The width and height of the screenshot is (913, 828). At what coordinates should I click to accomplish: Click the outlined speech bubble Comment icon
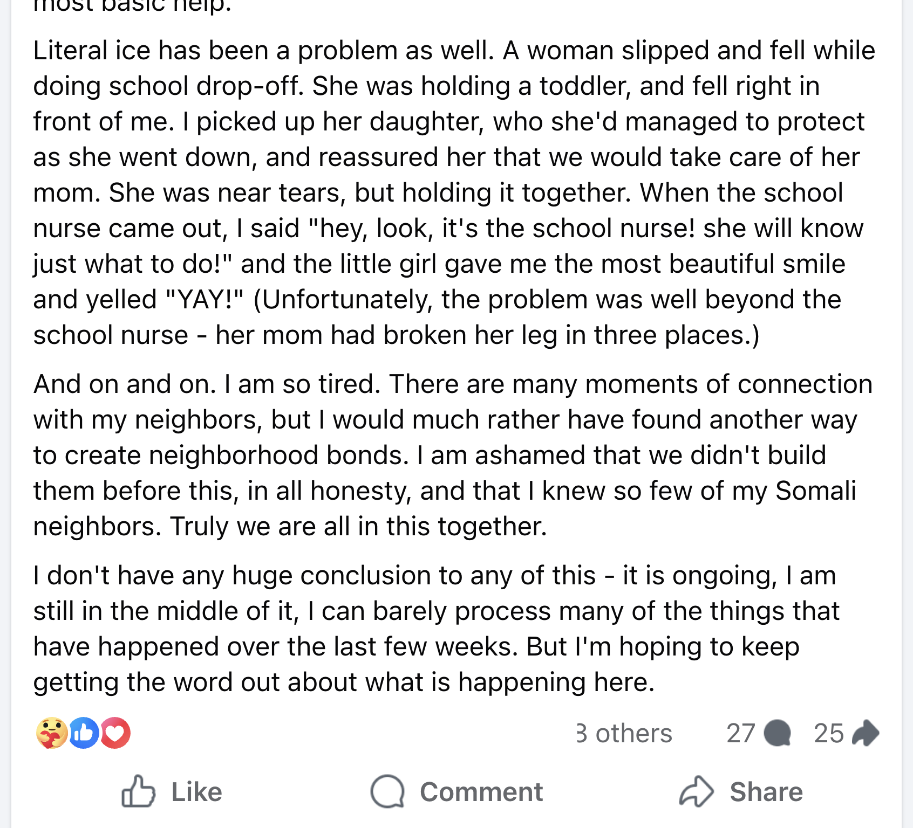[387, 792]
